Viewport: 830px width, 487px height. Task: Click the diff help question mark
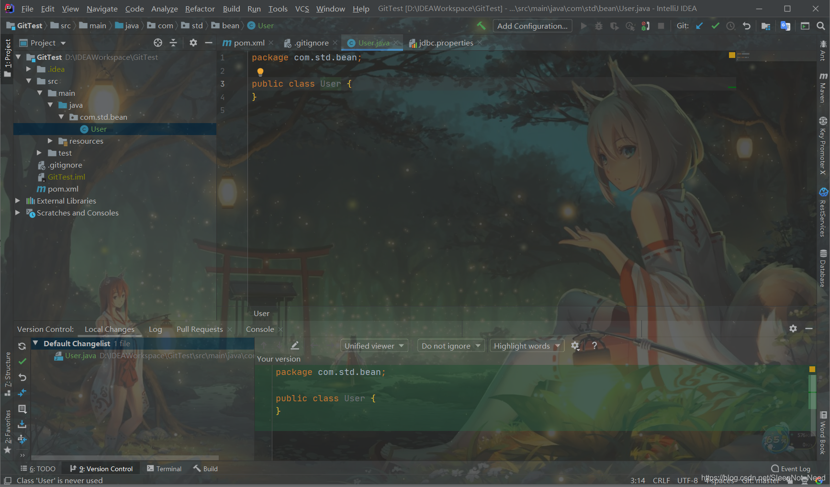[x=594, y=346]
